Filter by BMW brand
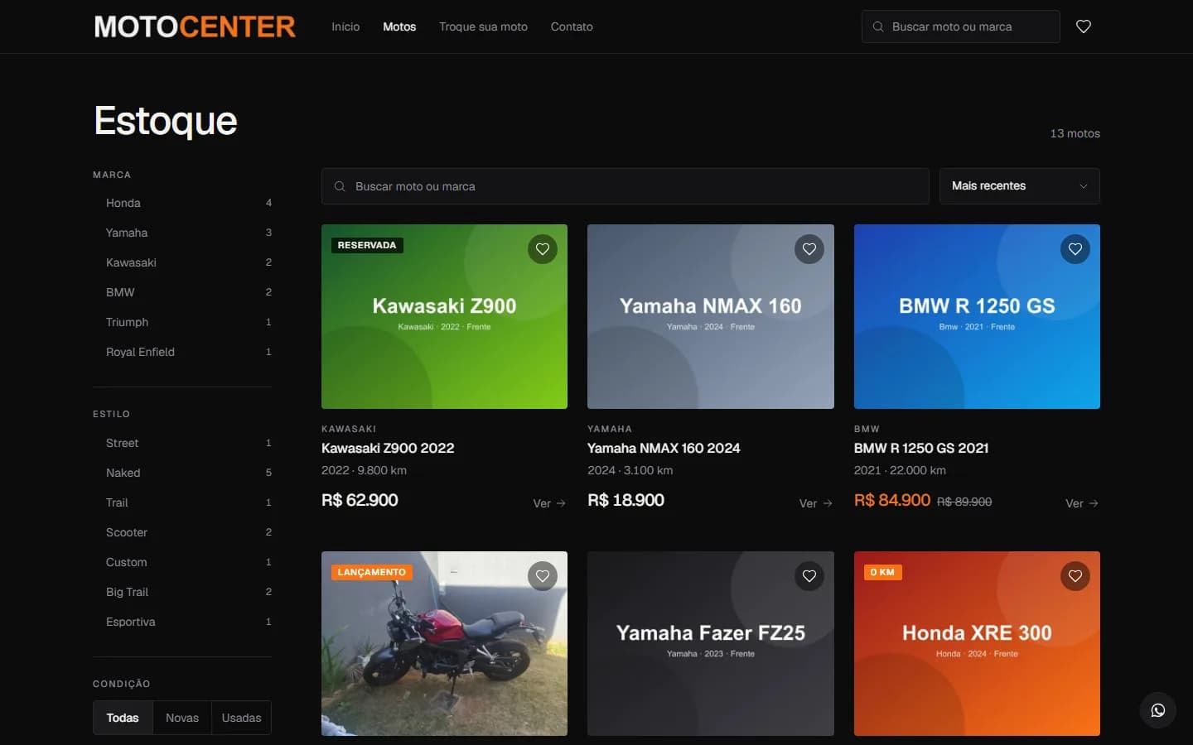Viewport: 1193px width, 745px height. point(182,292)
